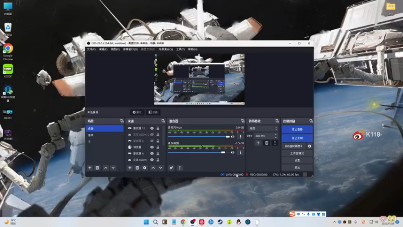Hide the 游戏源 11 source eye icon
Image resolution: width=403 pixels, height=227 pixels.
point(152,128)
